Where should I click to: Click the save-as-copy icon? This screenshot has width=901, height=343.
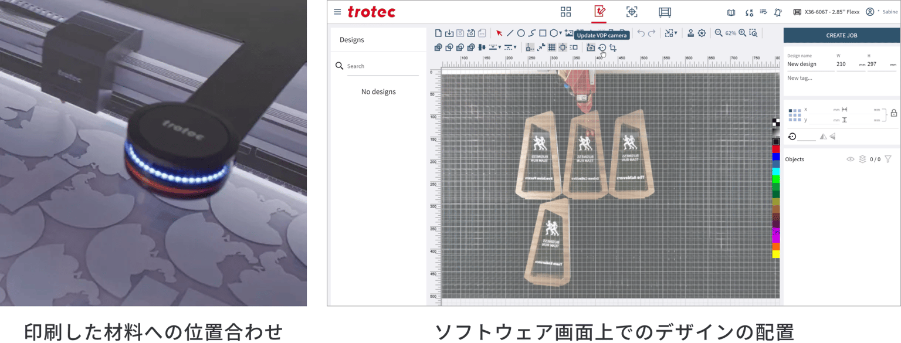(x=471, y=33)
